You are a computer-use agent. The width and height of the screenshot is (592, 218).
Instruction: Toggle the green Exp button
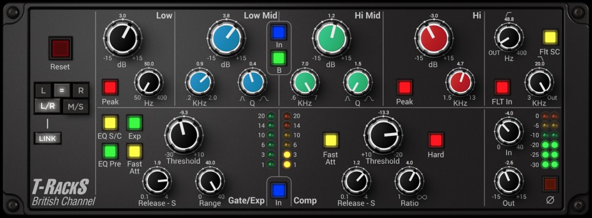tap(134, 123)
